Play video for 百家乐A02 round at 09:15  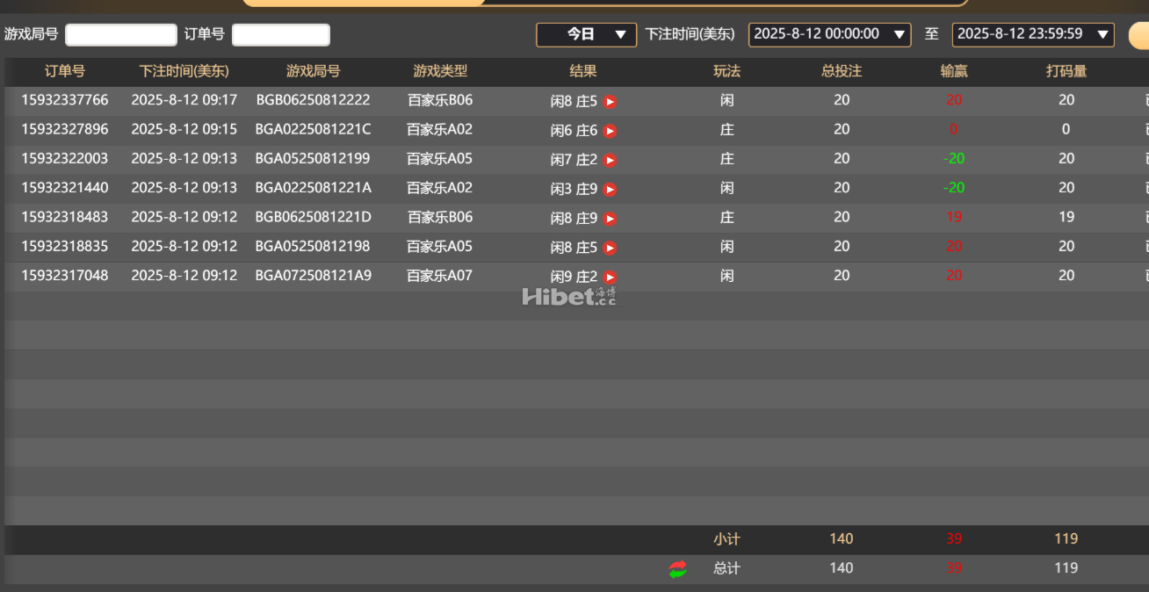click(x=610, y=131)
